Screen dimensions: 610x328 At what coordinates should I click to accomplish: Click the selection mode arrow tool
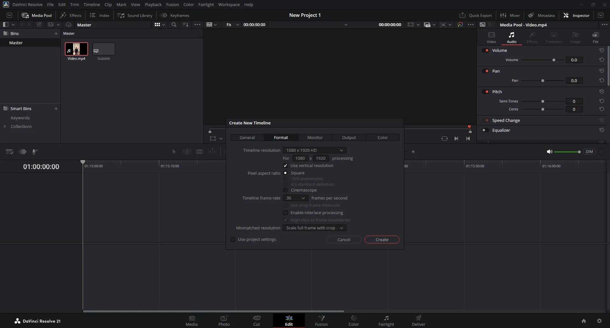coord(174,152)
